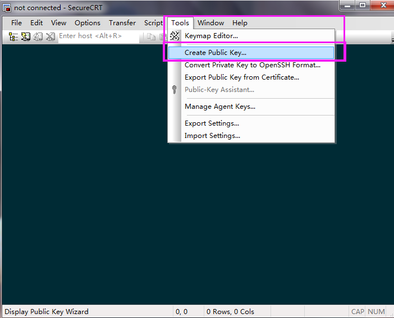394x318 pixels.
Task: Click the Quick Connect toolbar icon
Action: [25, 36]
